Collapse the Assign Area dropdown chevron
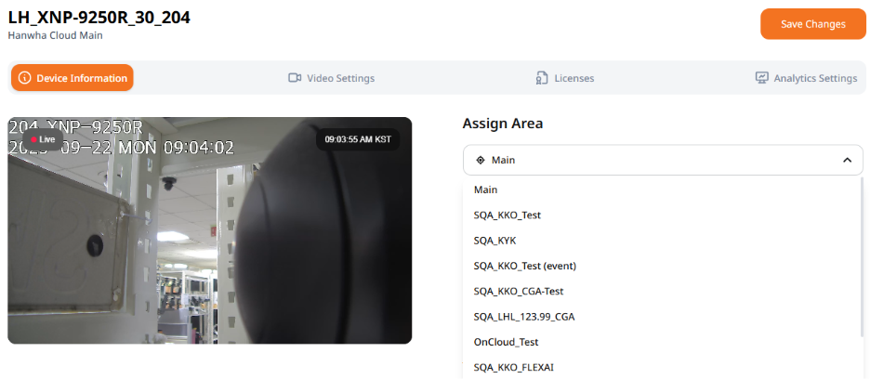870x379 pixels. (847, 160)
